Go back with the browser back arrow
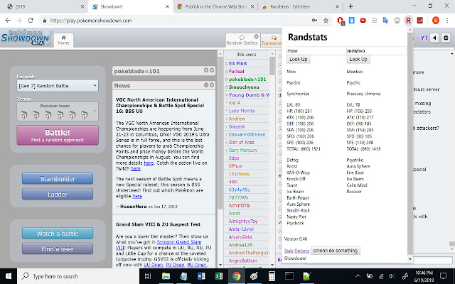This screenshot has height=284, width=455. tap(8, 21)
